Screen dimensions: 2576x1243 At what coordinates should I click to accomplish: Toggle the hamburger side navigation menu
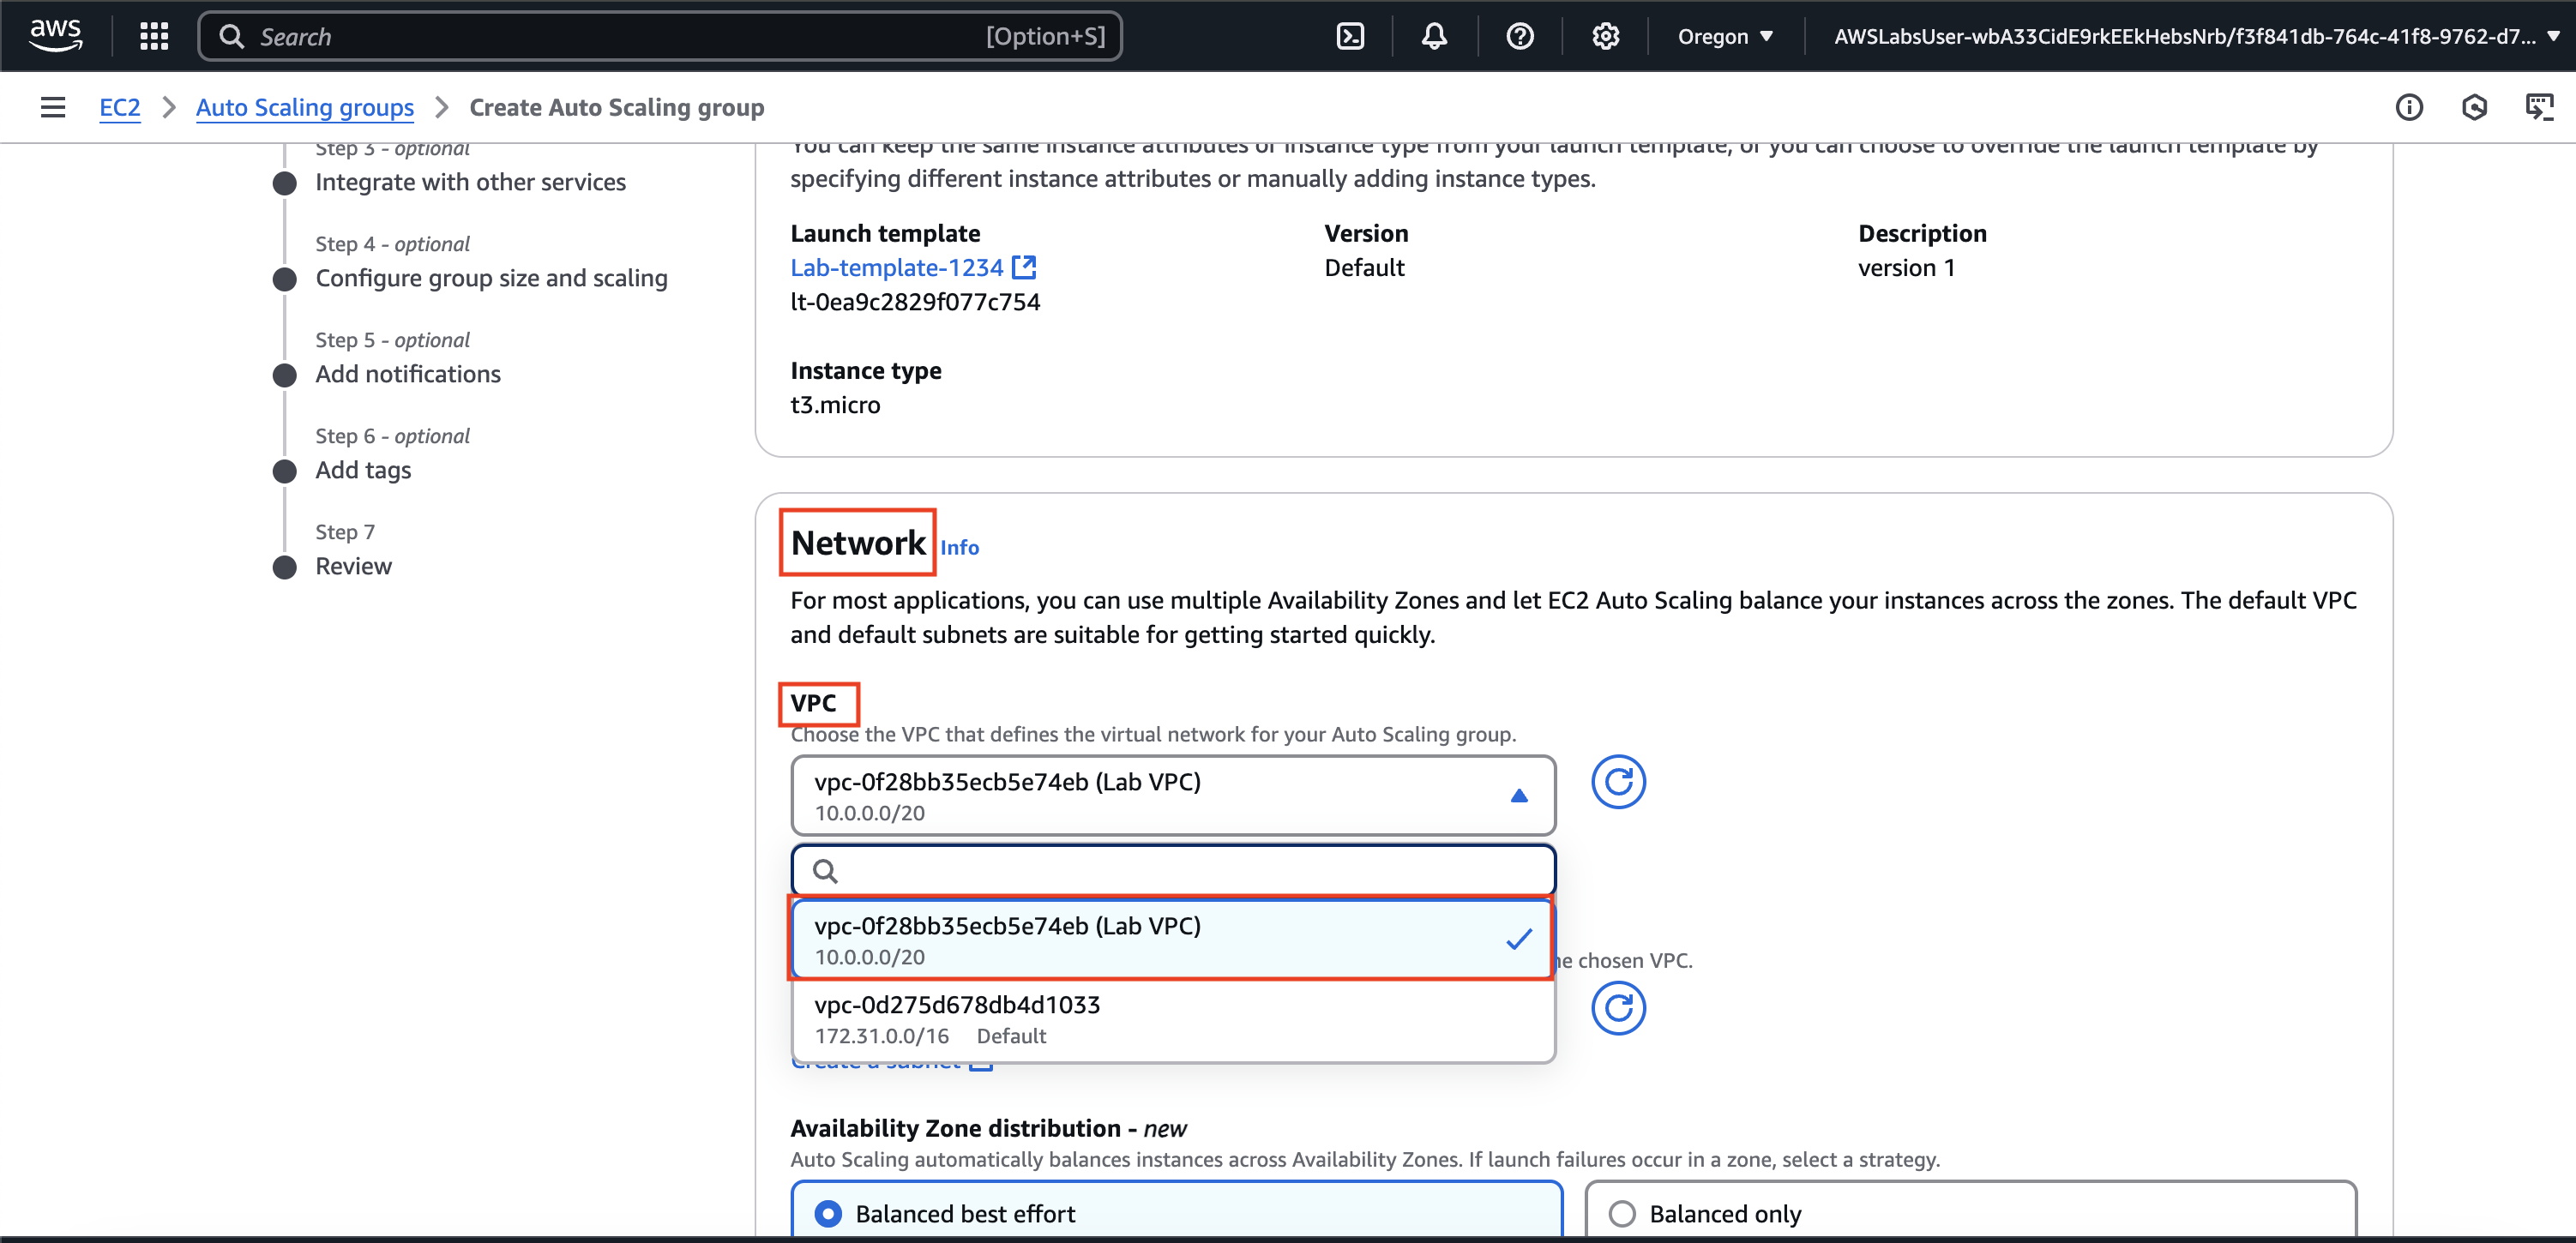click(53, 107)
